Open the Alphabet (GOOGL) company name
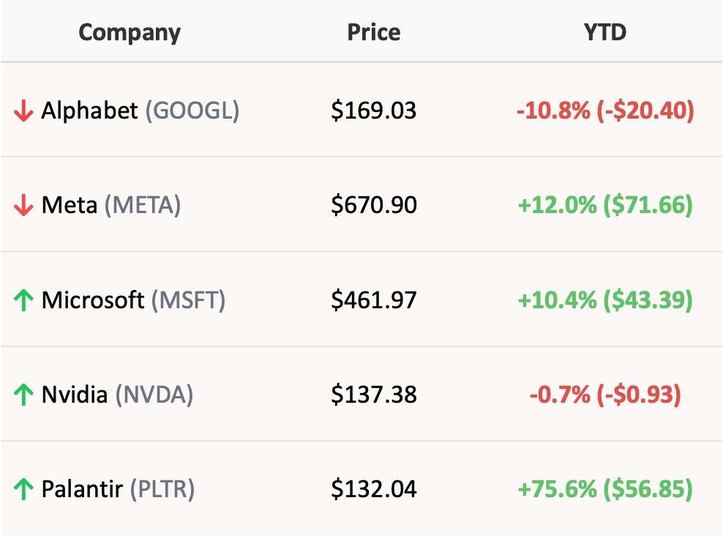723x536 pixels. point(140,111)
